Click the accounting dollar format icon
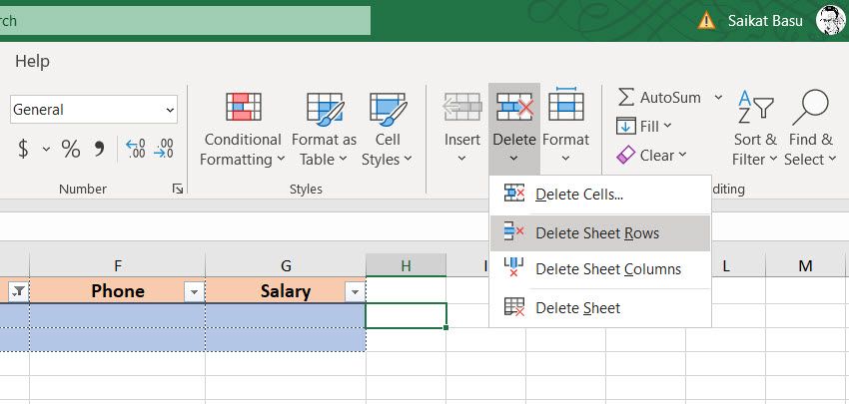Screen dimensions: 849x404 pos(24,150)
